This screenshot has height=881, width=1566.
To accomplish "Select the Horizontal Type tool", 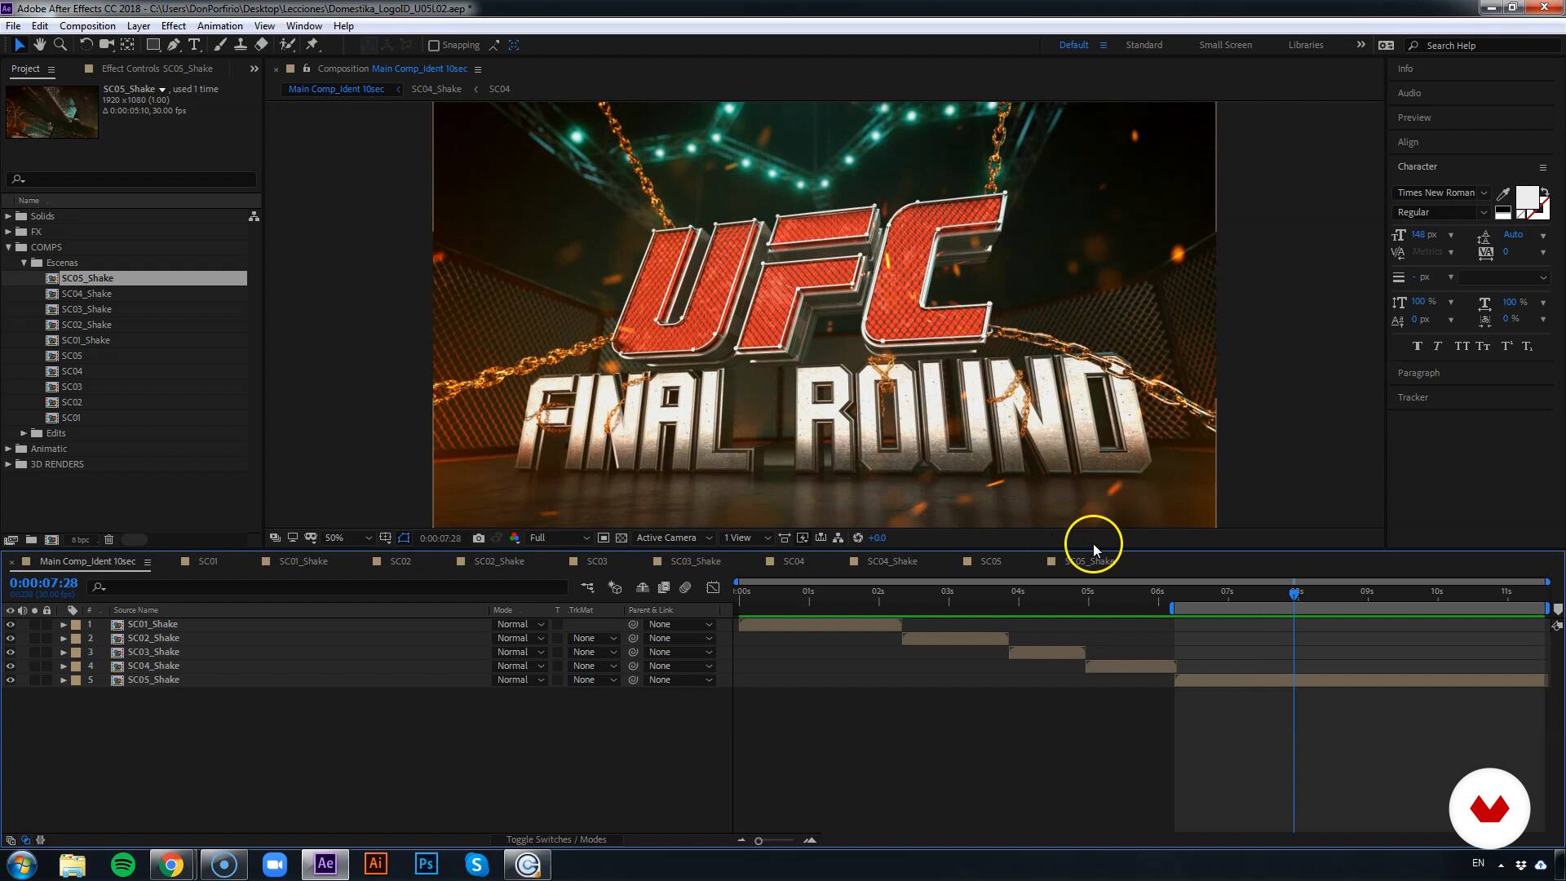I will 194,45.
